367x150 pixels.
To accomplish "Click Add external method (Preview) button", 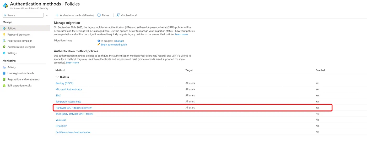I will point(75,15).
